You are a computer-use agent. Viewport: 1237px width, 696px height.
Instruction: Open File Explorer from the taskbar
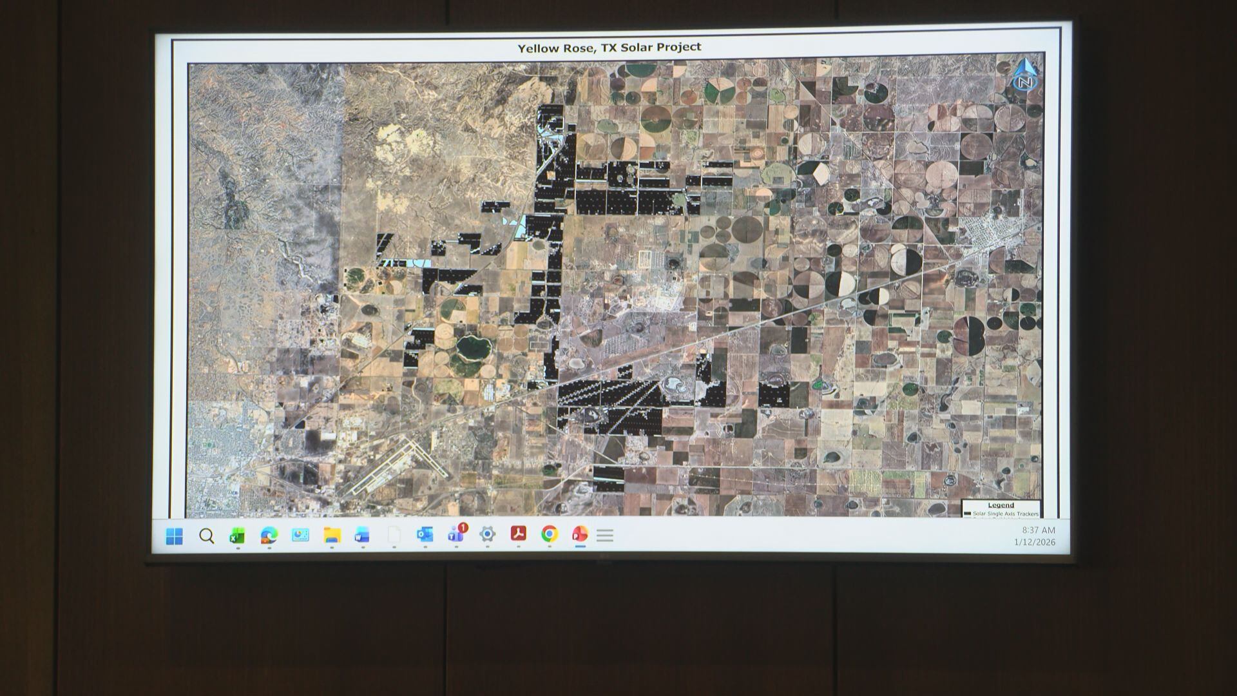[x=332, y=537]
